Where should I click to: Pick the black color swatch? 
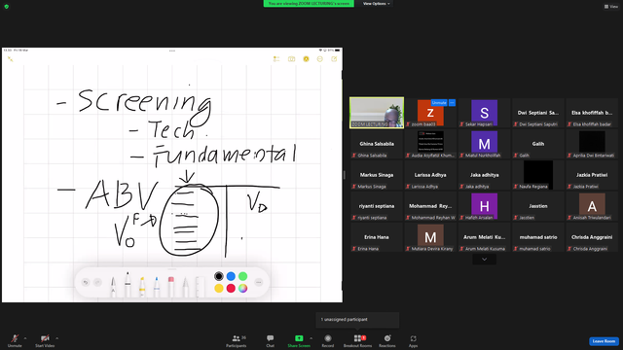pos(218,276)
